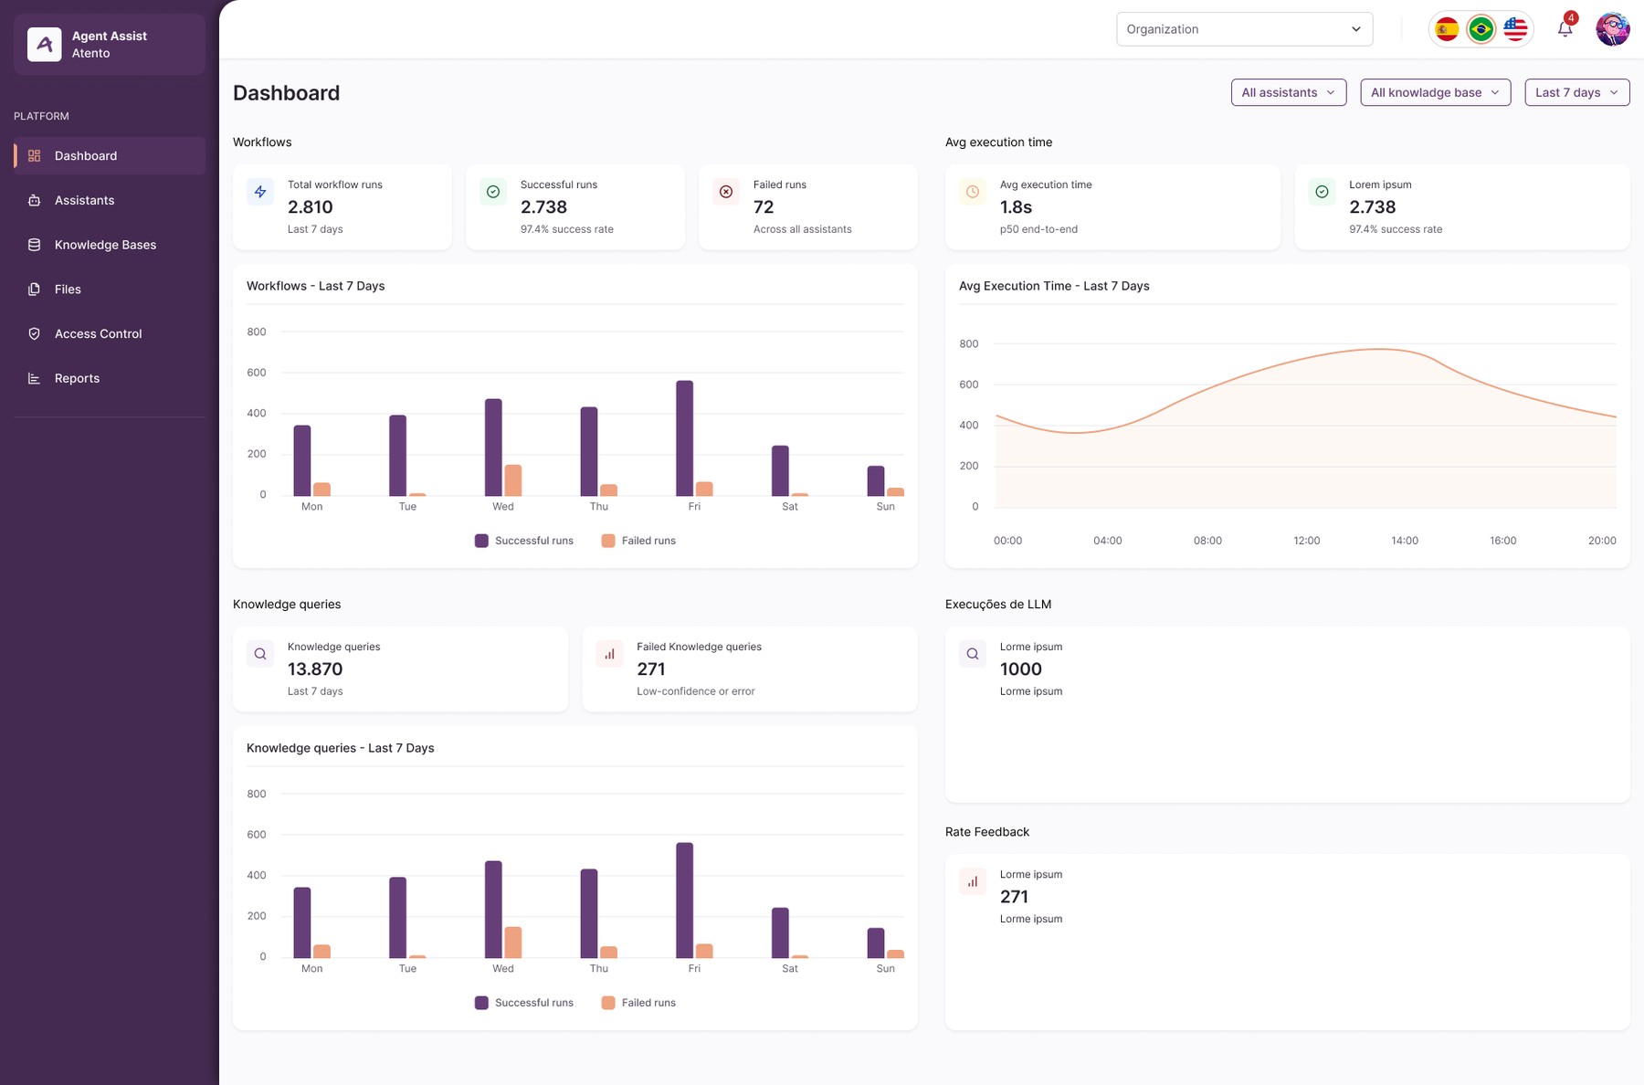
Task: Click the Dashboard page heading
Action: [x=286, y=93]
